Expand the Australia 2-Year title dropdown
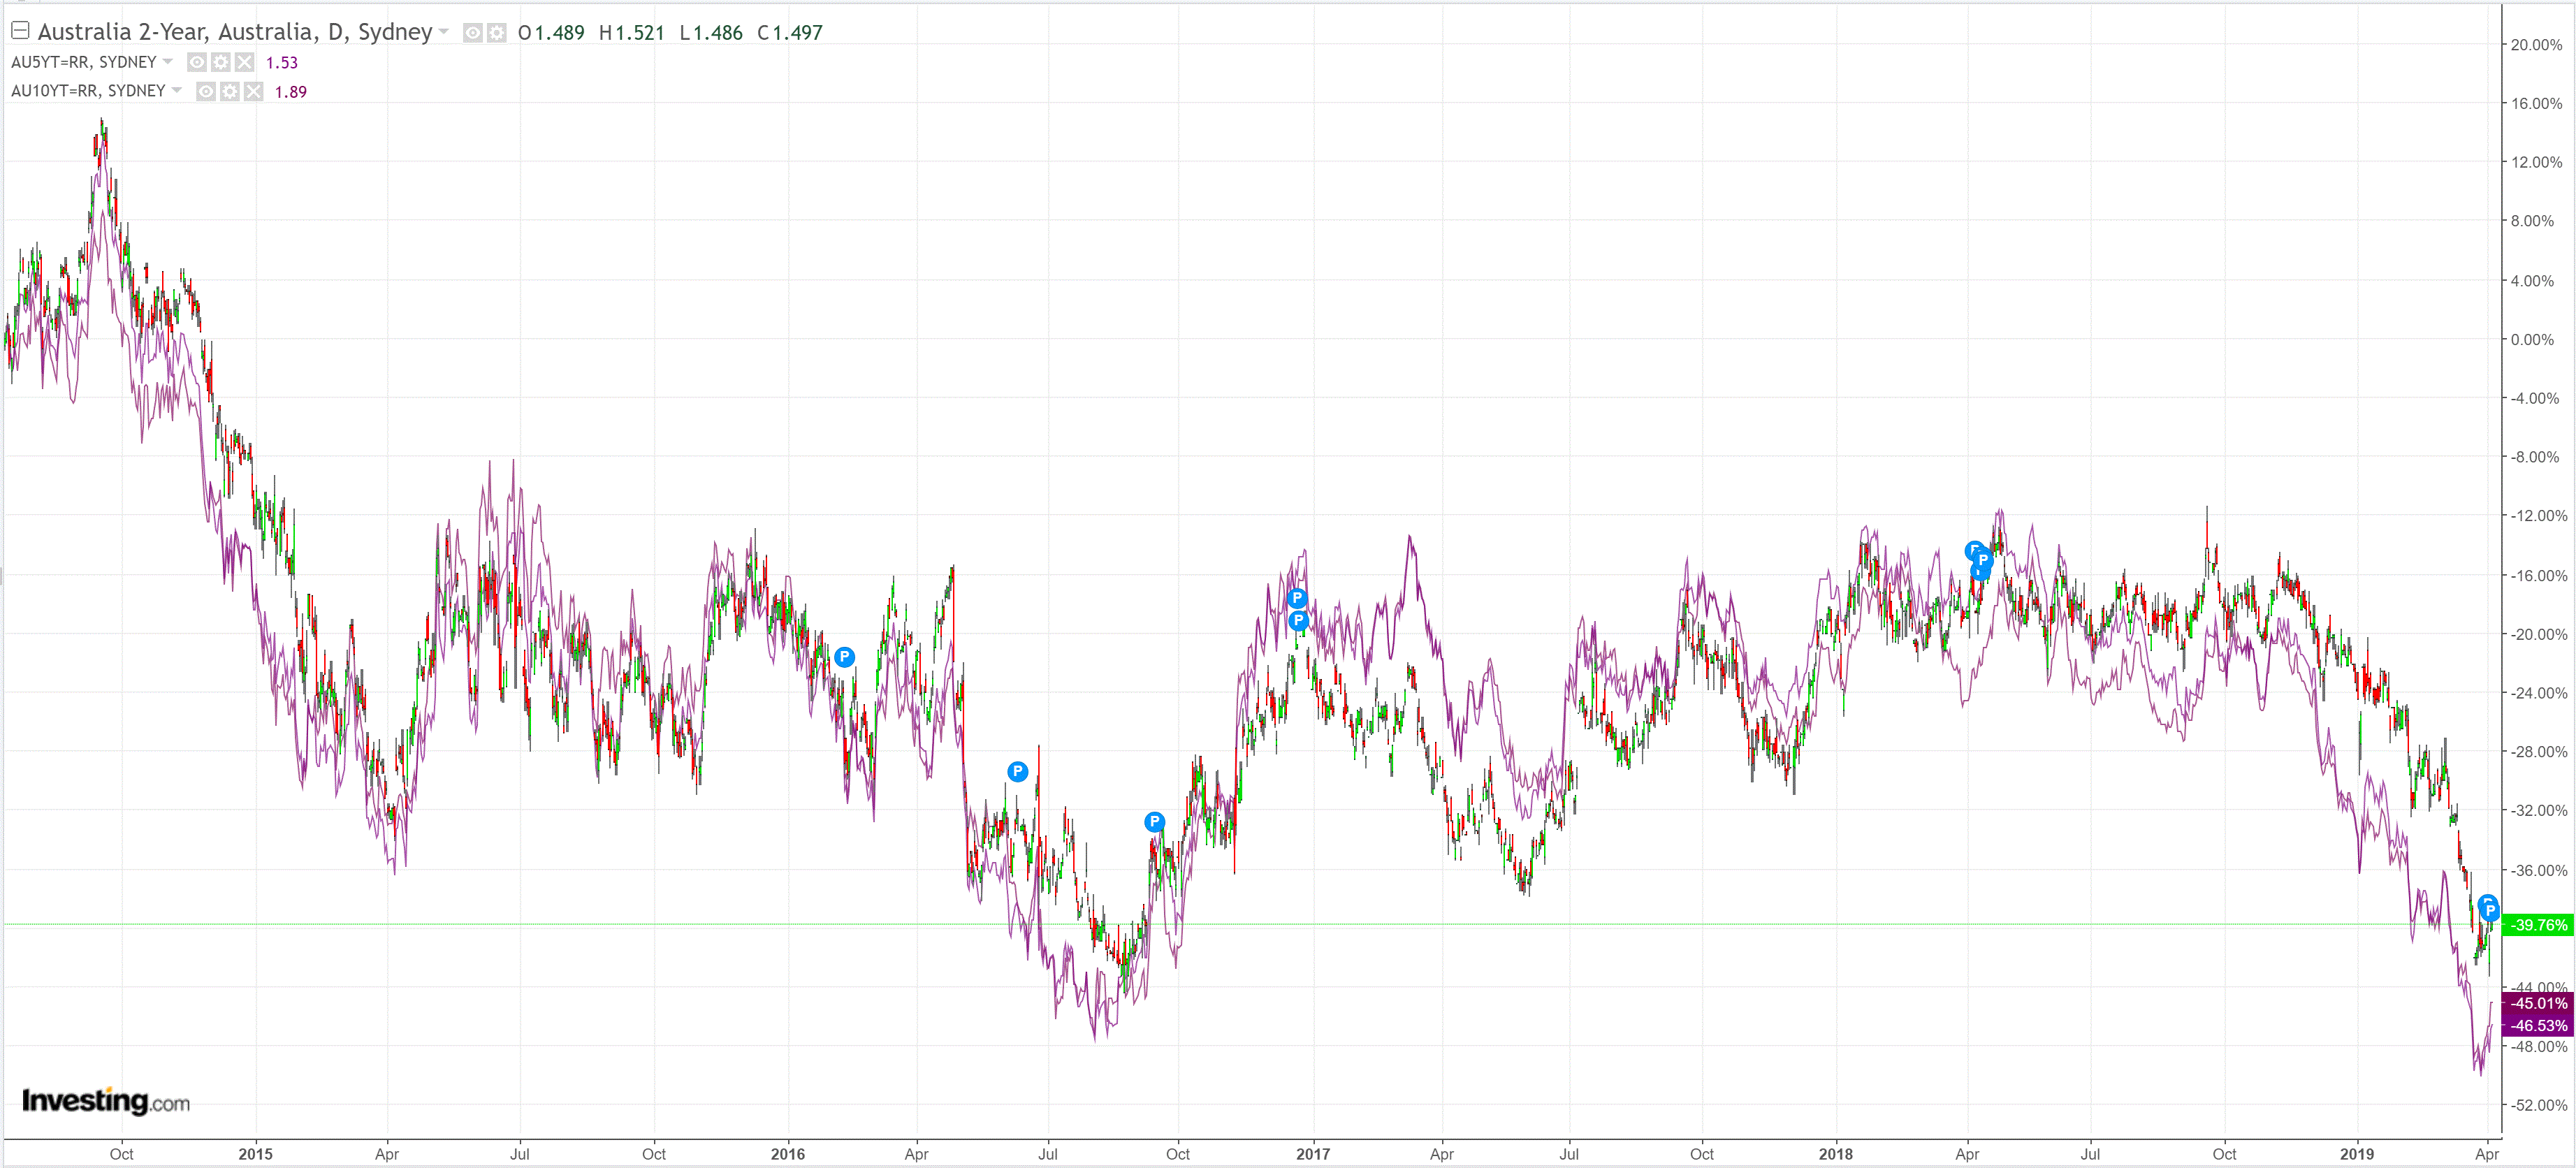2576x1168 pixels. (444, 32)
